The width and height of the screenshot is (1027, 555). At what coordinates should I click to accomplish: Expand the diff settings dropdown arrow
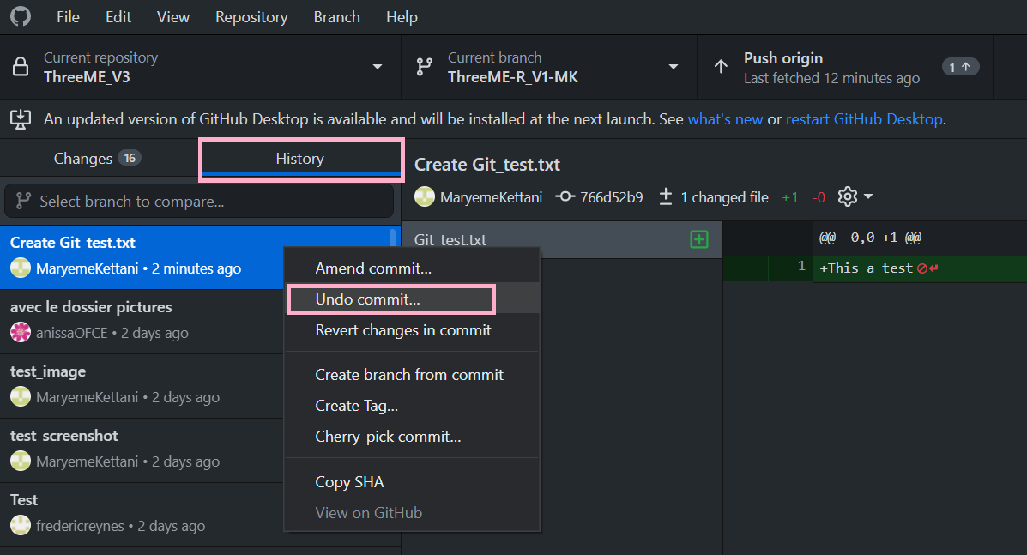[868, 196]
